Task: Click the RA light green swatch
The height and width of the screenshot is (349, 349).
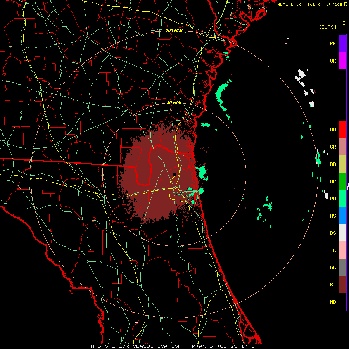Action: [342, 199]
